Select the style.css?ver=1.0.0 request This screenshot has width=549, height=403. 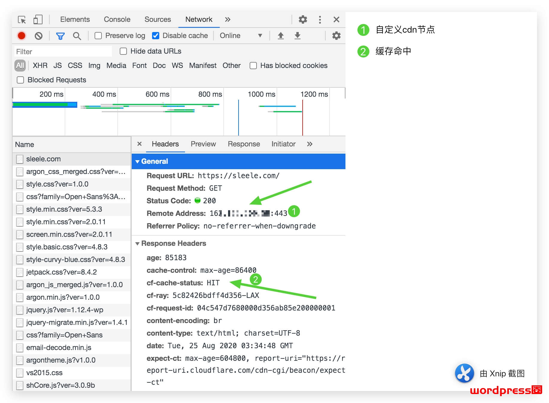(x=72, y=184)
